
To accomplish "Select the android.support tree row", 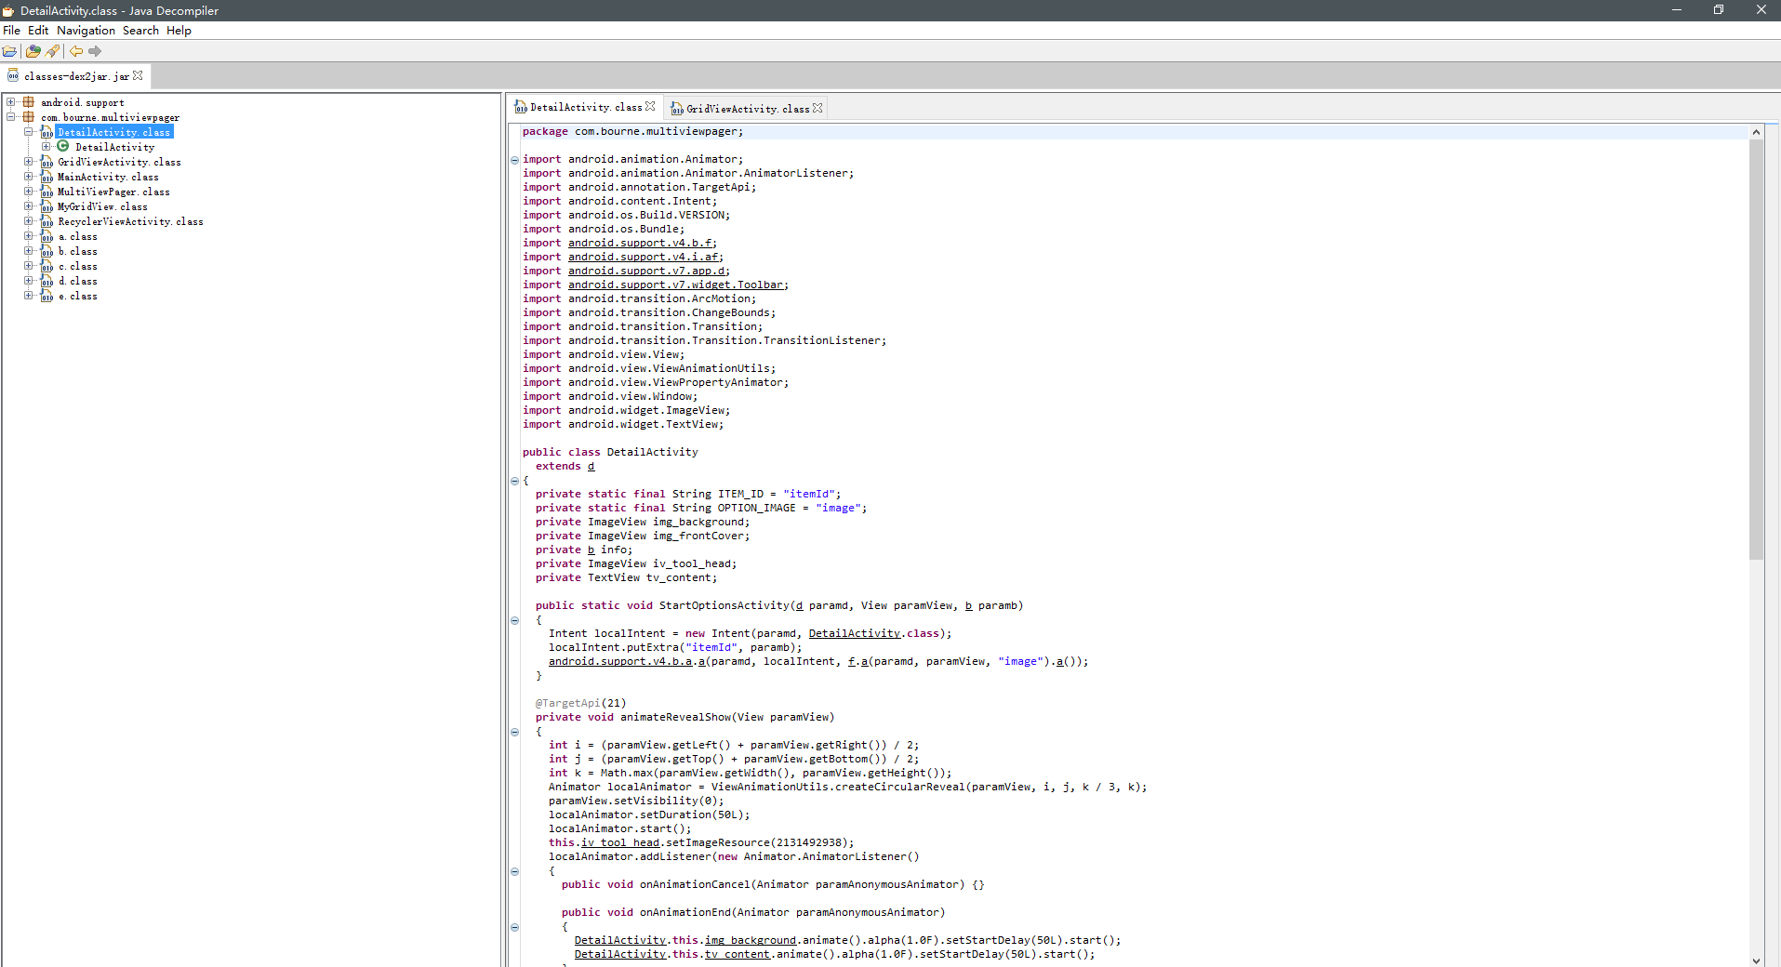I will [x=82, y=102].
